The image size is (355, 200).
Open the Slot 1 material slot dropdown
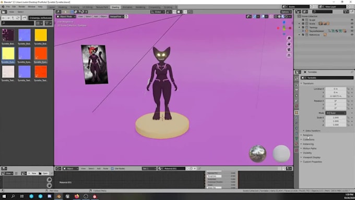pyautogui.click(x=149, y=169)
